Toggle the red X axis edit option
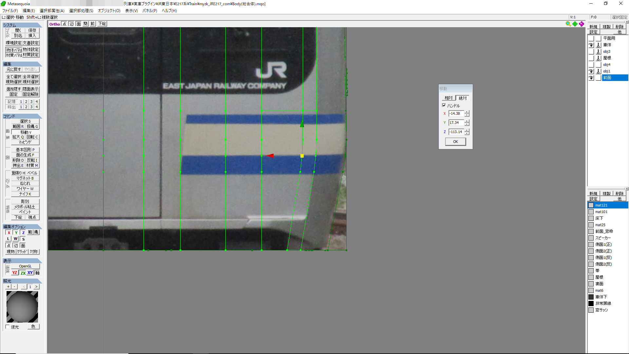 click(x=9, y=232)
